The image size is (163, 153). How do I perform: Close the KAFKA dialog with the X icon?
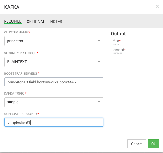pyautogui.click(x=157, y=6)
